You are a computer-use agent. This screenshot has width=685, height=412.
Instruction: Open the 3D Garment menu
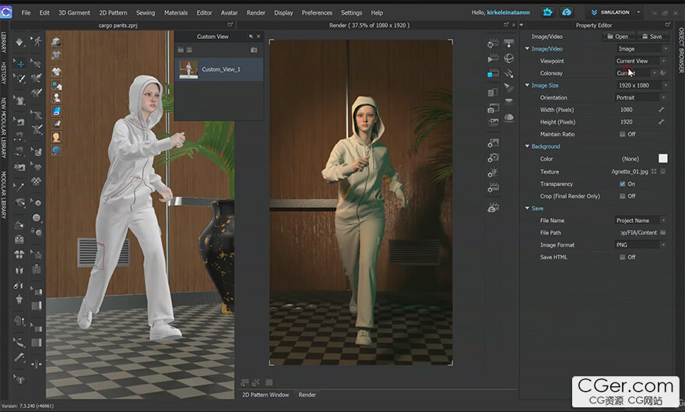[74, 12]
